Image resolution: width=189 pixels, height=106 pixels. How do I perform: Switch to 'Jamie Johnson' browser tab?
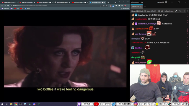tap(62, 2)
